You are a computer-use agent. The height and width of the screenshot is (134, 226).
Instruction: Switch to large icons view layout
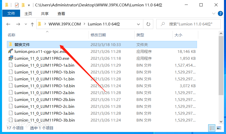tap(219, 128)
